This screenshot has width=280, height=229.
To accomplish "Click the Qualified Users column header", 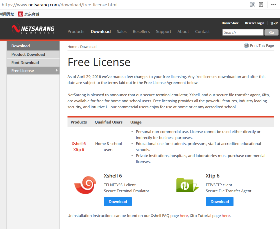I will pyautogui.click(x=108, y=122).
